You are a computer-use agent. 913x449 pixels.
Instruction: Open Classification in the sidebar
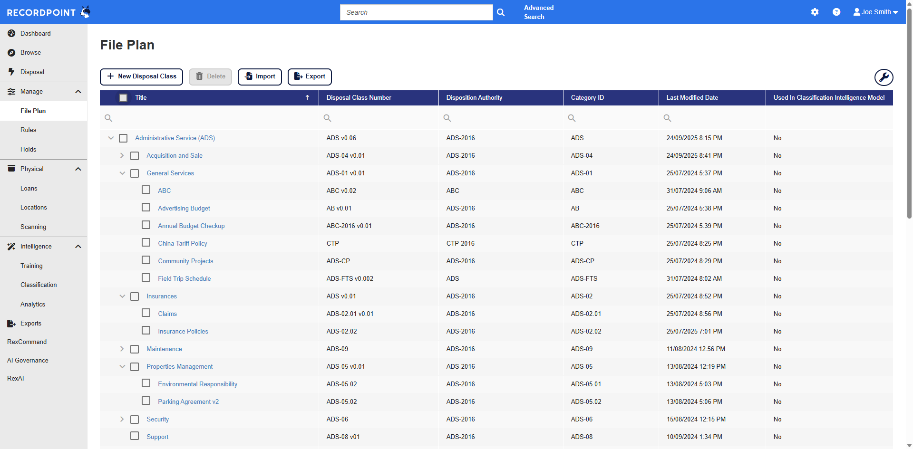(x=39, y=285)
